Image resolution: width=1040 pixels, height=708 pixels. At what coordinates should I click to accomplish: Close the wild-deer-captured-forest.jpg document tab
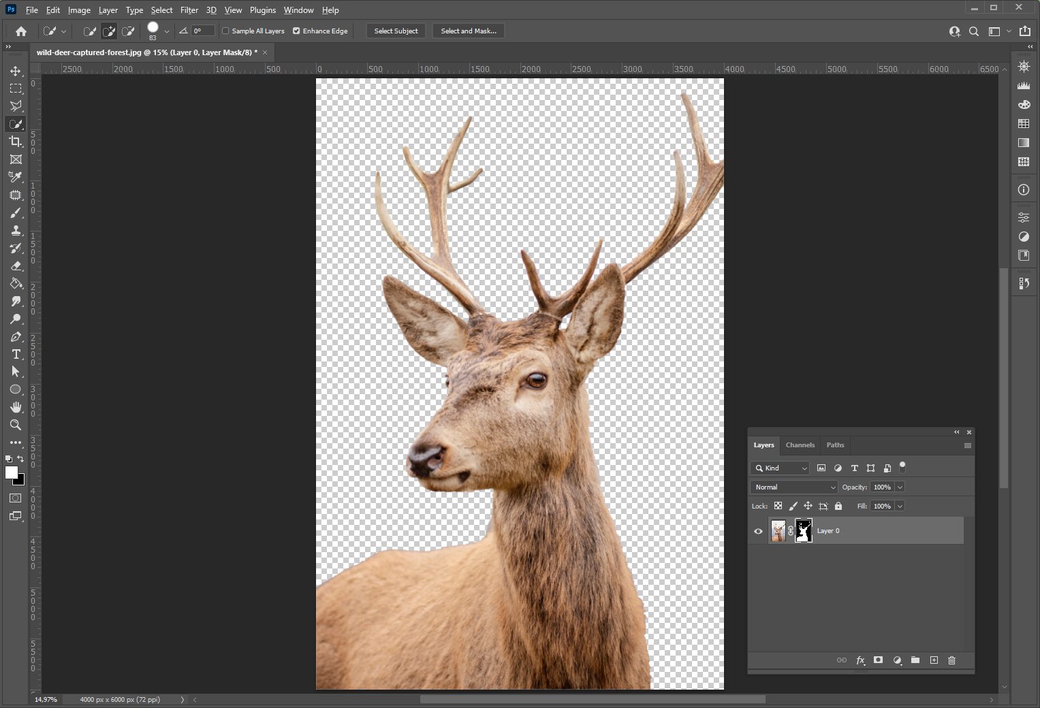(265, 52)
